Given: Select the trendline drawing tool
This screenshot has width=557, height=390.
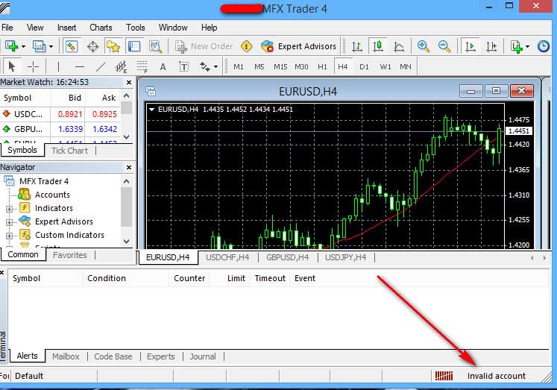Looking at the screenshot, I should [x=101, y=66].
